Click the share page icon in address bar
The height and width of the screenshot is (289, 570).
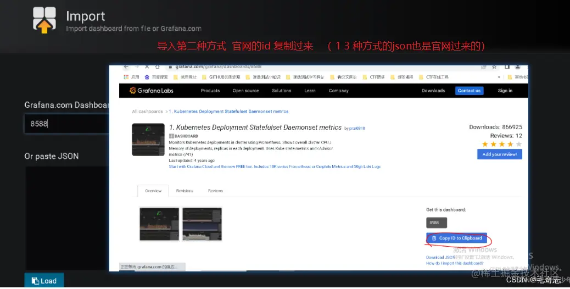point(483,67)
